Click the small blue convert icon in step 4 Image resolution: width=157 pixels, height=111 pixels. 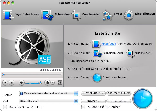(97, 78)
